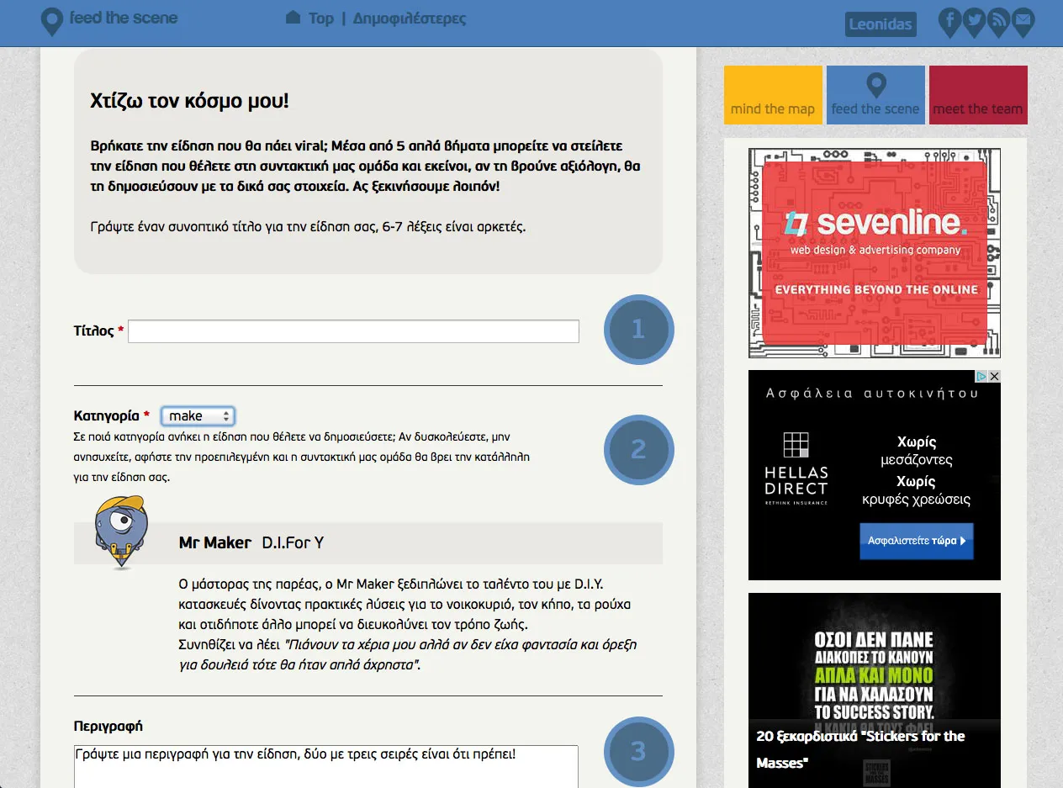Click the Mr Maker name text
Image resolution: width=1063 pixels, height=788 pixels.
point(215,542)
